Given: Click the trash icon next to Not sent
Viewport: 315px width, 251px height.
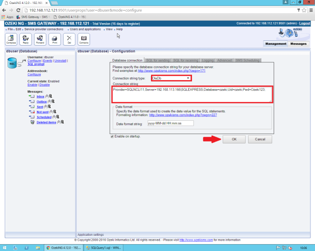Looking at the screenshot, I should click(x=55, y=112).
